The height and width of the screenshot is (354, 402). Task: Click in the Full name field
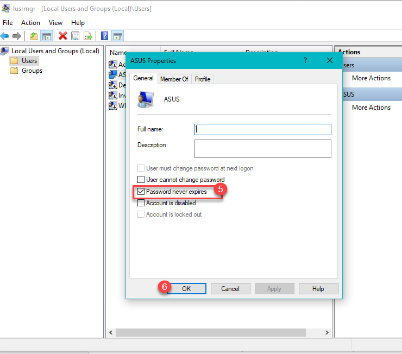pyautogui.click(x=263, y=129)
